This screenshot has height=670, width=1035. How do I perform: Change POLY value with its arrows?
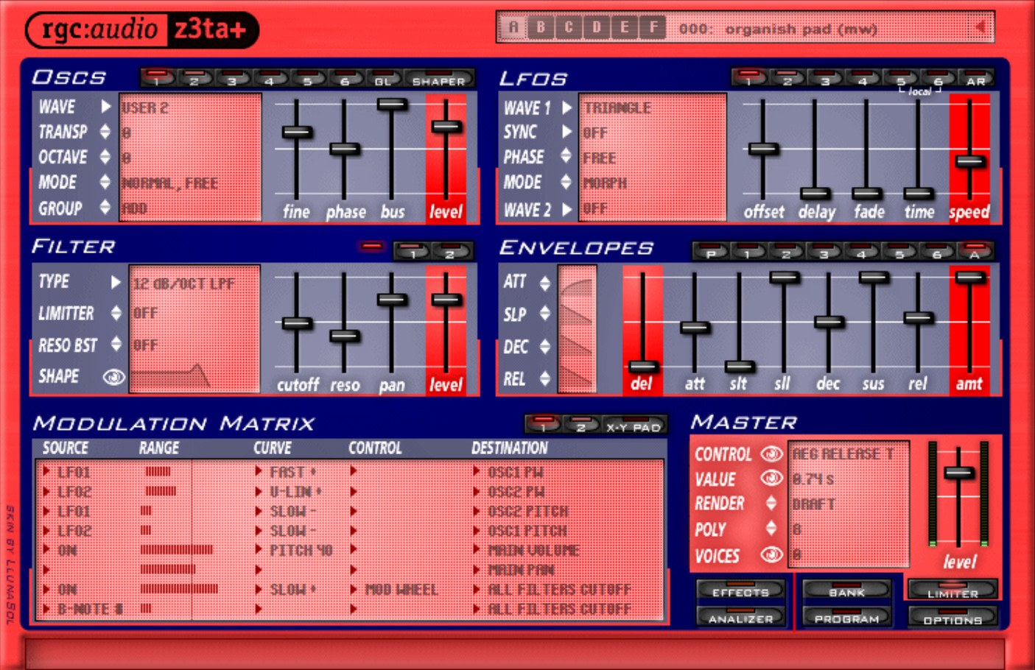point(771,528)
